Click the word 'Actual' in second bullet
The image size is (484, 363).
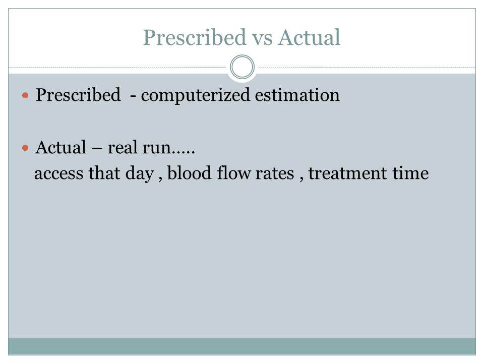(x=61, y=147)
